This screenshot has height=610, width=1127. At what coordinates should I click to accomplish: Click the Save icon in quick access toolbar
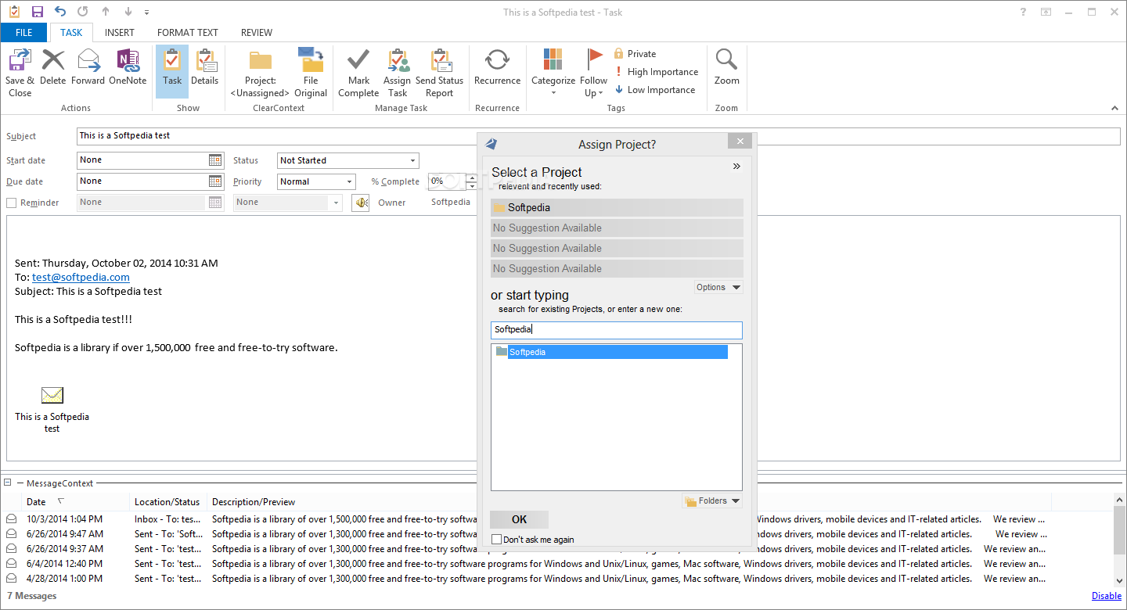click(37, 12)
